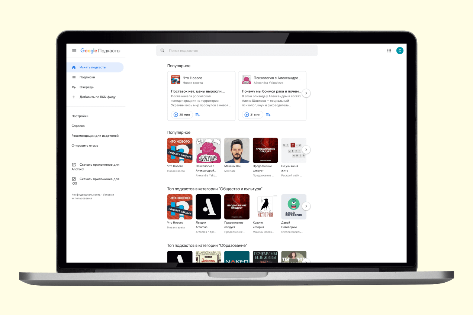Open the Конфиденциальность link
Screen dimensions: 473x315
pos(86,195)
